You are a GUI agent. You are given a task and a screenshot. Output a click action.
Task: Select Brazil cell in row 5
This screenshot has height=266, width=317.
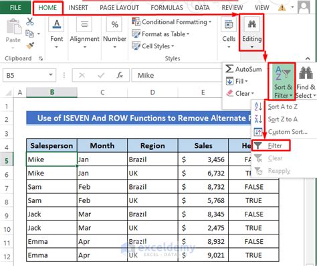(152, 159)
